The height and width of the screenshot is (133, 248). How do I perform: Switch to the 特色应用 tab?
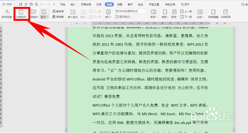(x=170, y=4)
